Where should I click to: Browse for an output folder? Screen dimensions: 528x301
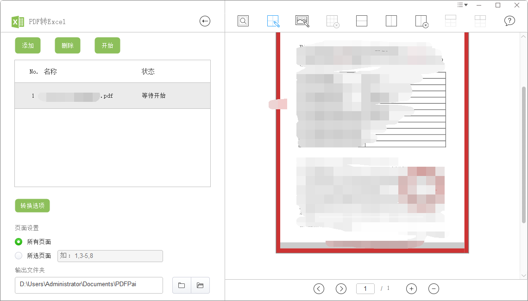[x=181, y=285]
